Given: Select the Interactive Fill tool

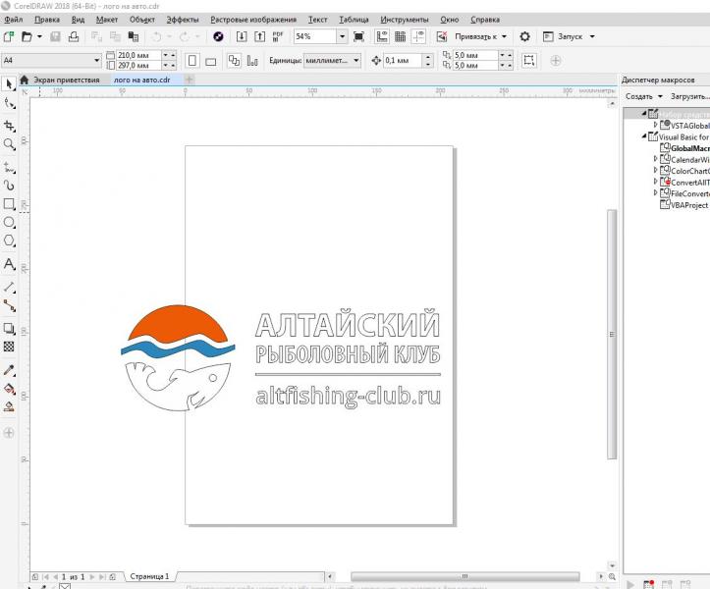Looking at the screenshot, I should (9, 389).
